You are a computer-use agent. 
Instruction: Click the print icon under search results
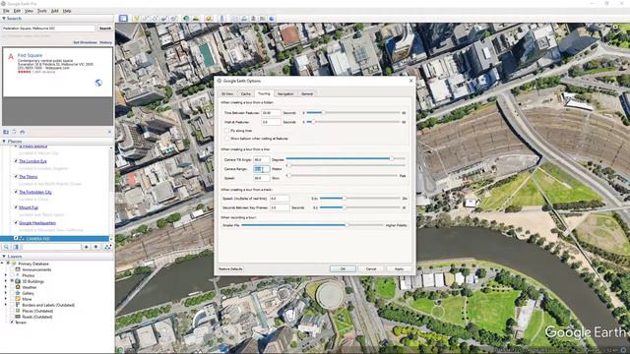22,132
